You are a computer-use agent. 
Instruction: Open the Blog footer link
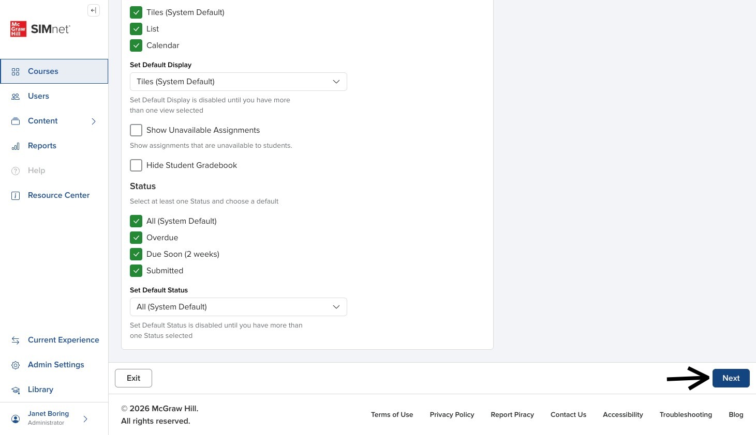pyautogui.click(x=736, y=414)
